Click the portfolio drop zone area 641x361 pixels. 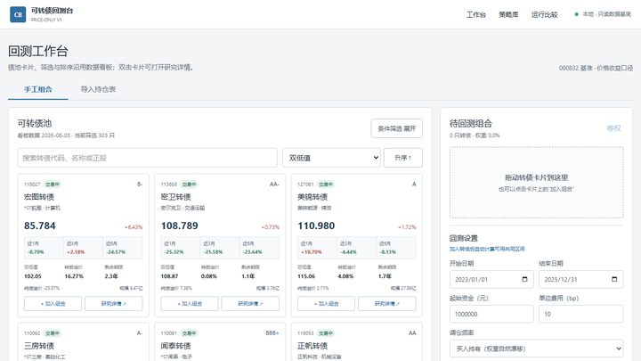(x=536, y=183)
